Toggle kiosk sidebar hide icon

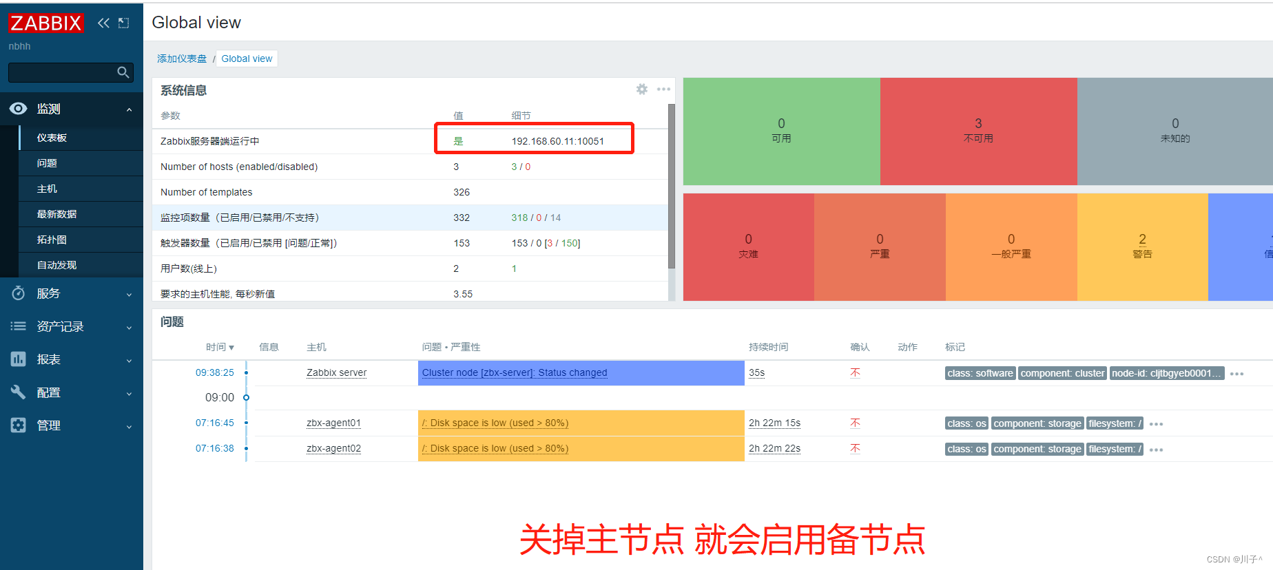click(x=124, y=23)
